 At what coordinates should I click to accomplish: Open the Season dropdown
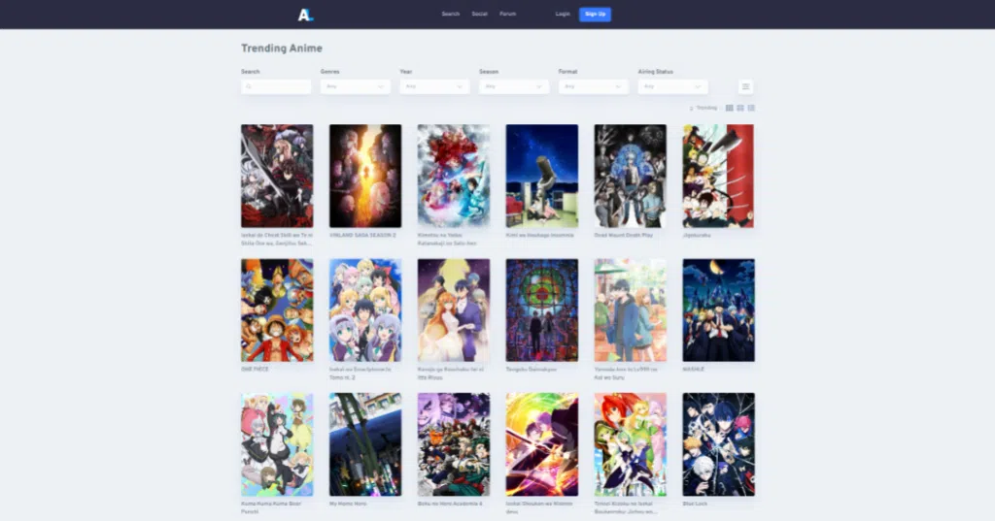[x=514, y=86]
